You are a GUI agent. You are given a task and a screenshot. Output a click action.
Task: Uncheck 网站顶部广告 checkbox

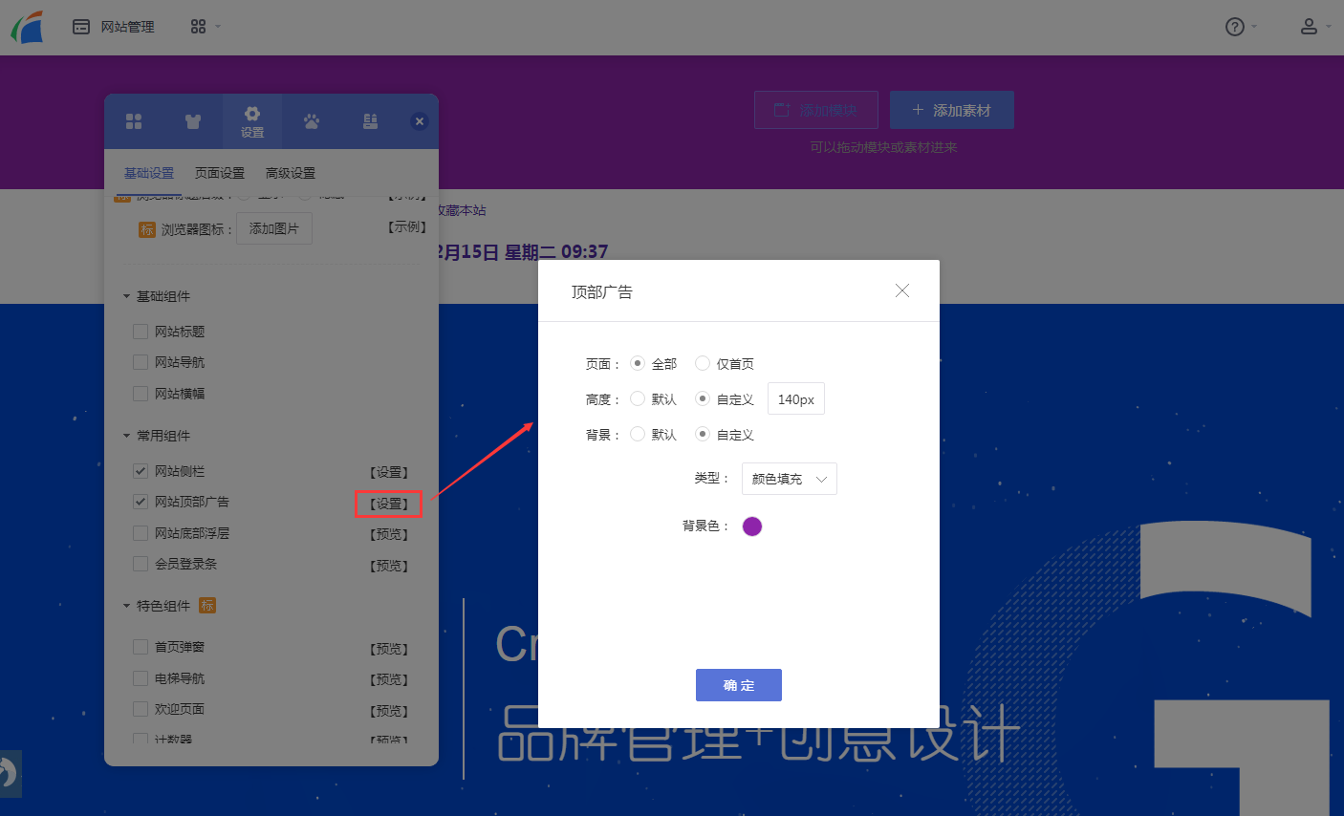click(141, 502)
